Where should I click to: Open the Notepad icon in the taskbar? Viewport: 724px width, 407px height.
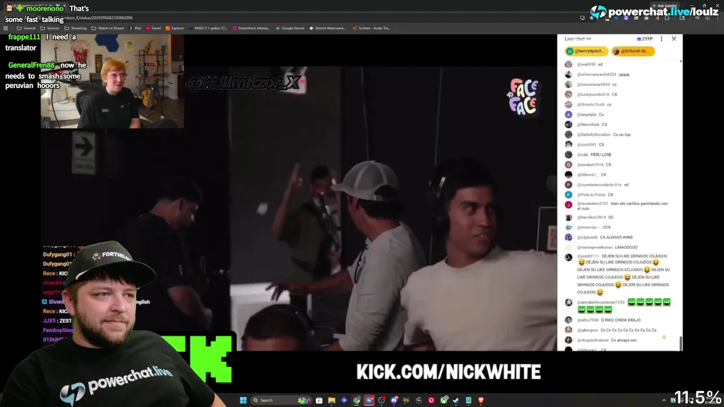(x=468, y=400)
